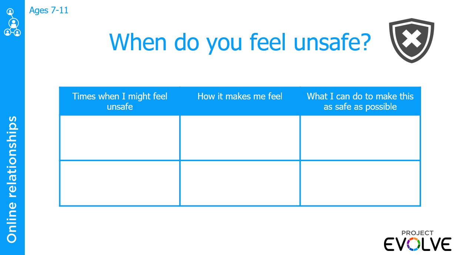The height and width of the screenshot is (255, 454).
Task: Select "Times when I might feel unsafe" header
Action: (120, 101)
